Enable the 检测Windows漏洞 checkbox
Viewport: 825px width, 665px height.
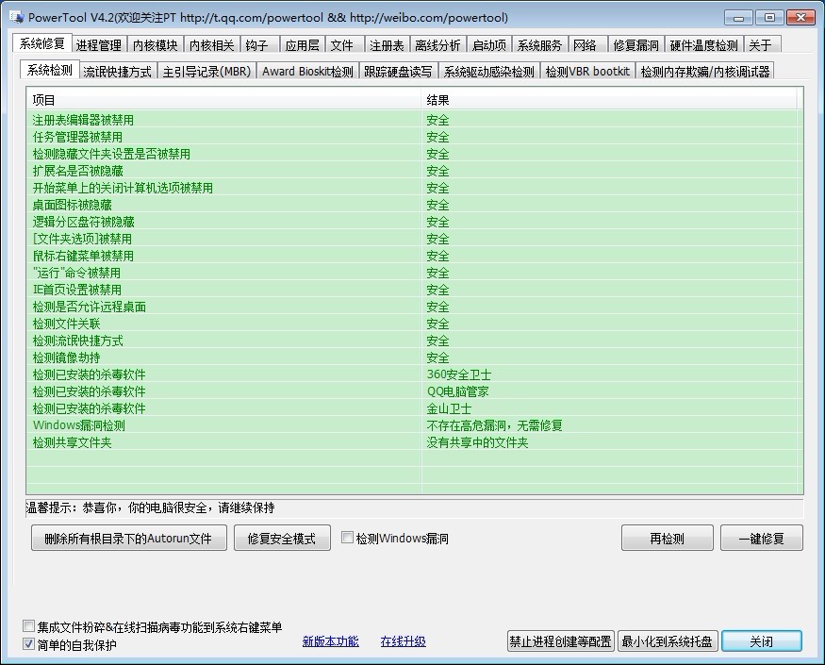(x=348, y=538)
